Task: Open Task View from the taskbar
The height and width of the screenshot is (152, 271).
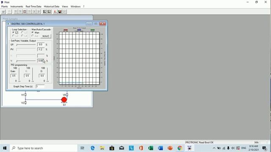Action: [83, 148]
